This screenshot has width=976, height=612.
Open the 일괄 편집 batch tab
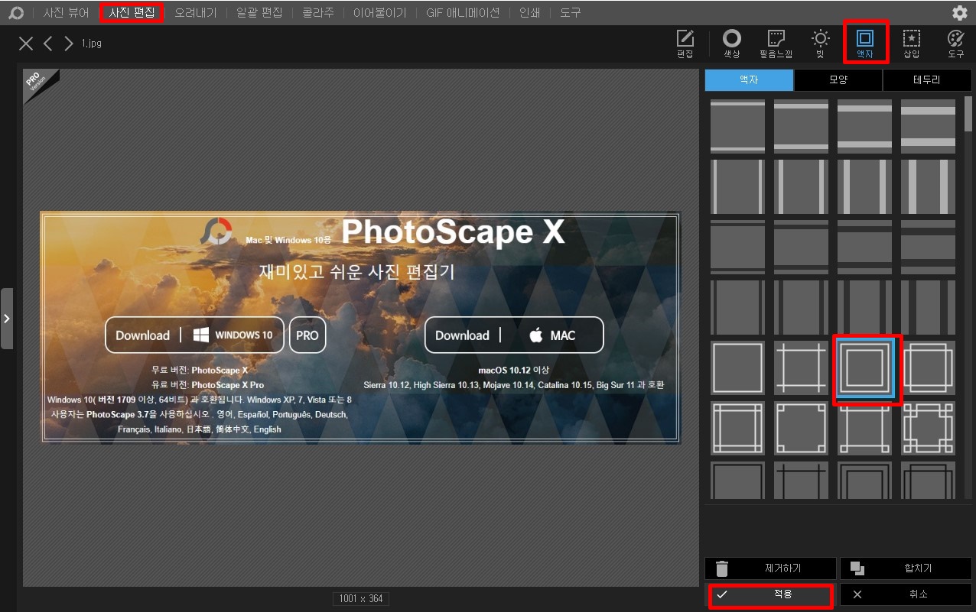tap(259, 13)
